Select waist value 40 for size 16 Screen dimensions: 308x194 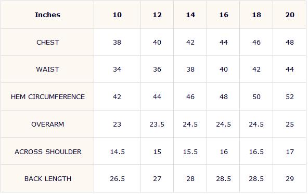click(224, 70)
